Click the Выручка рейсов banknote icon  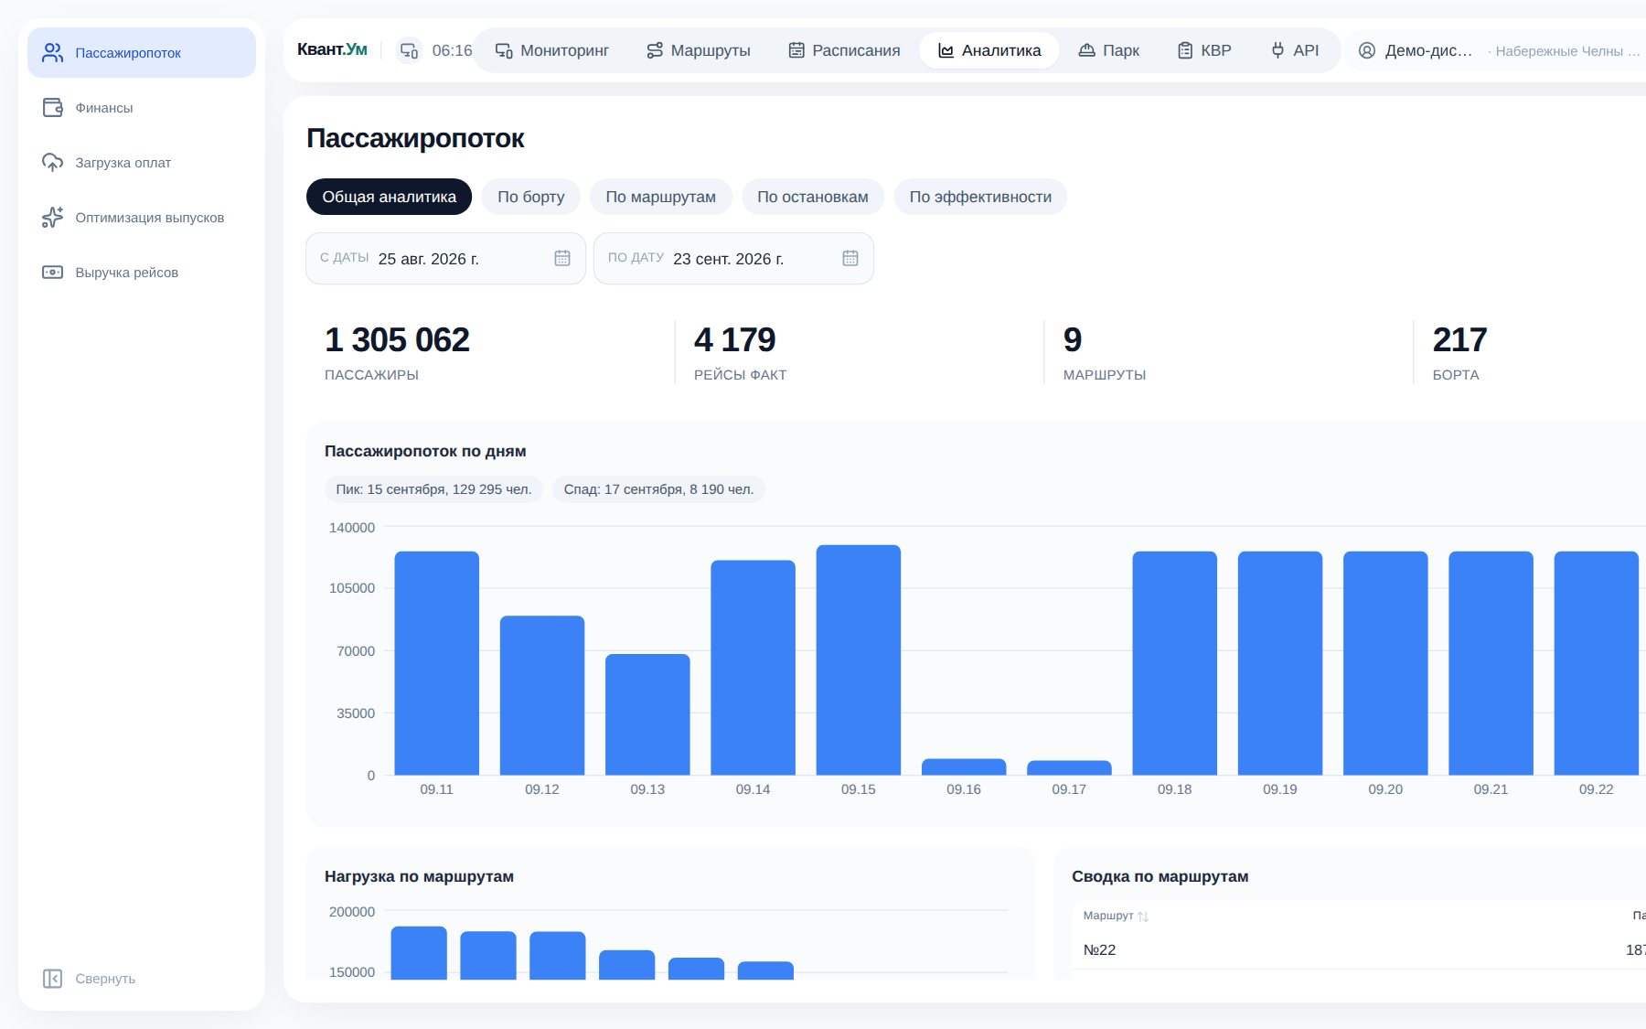coord(53,273)
